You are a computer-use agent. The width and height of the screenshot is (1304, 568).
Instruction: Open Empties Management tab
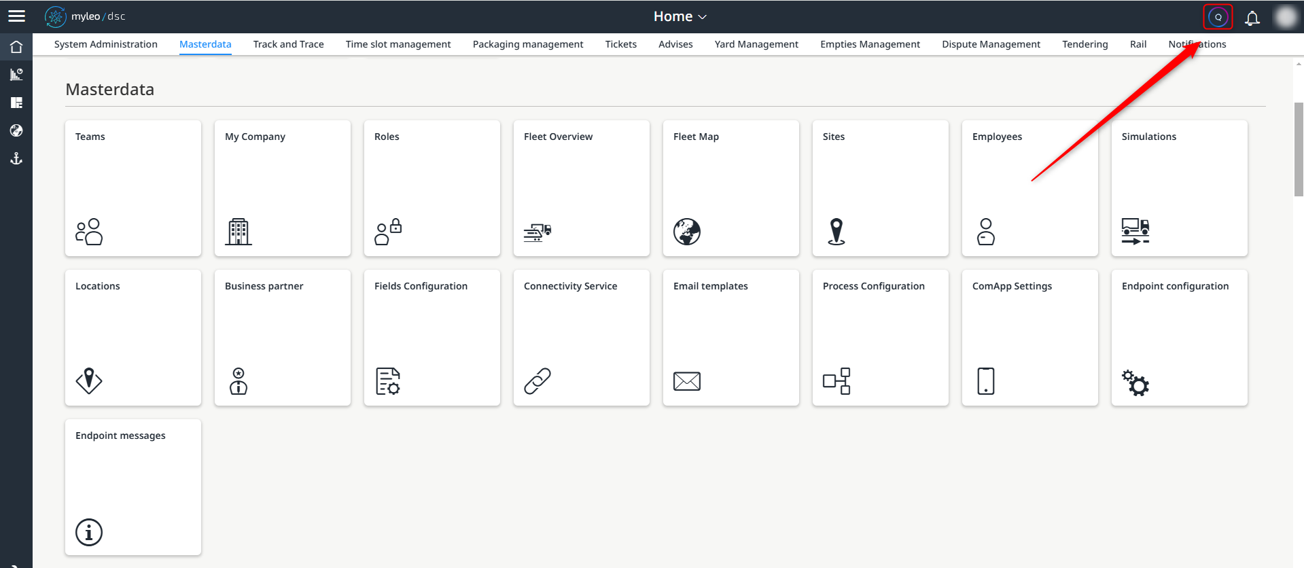870,44
